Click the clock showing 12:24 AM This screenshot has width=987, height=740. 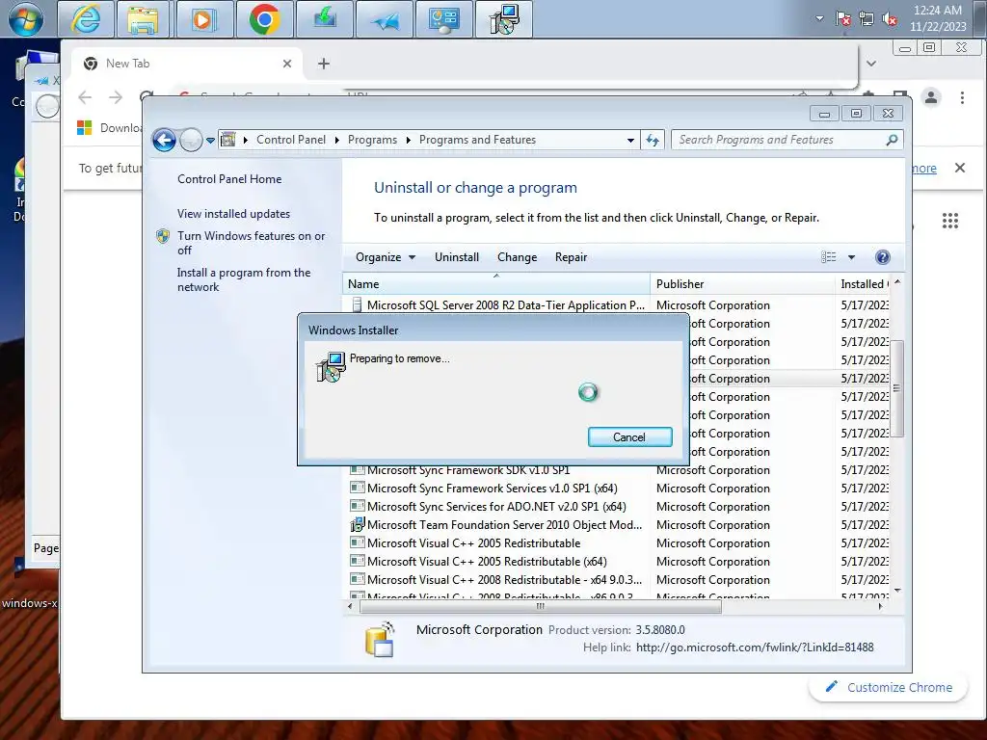pos(937,18)
